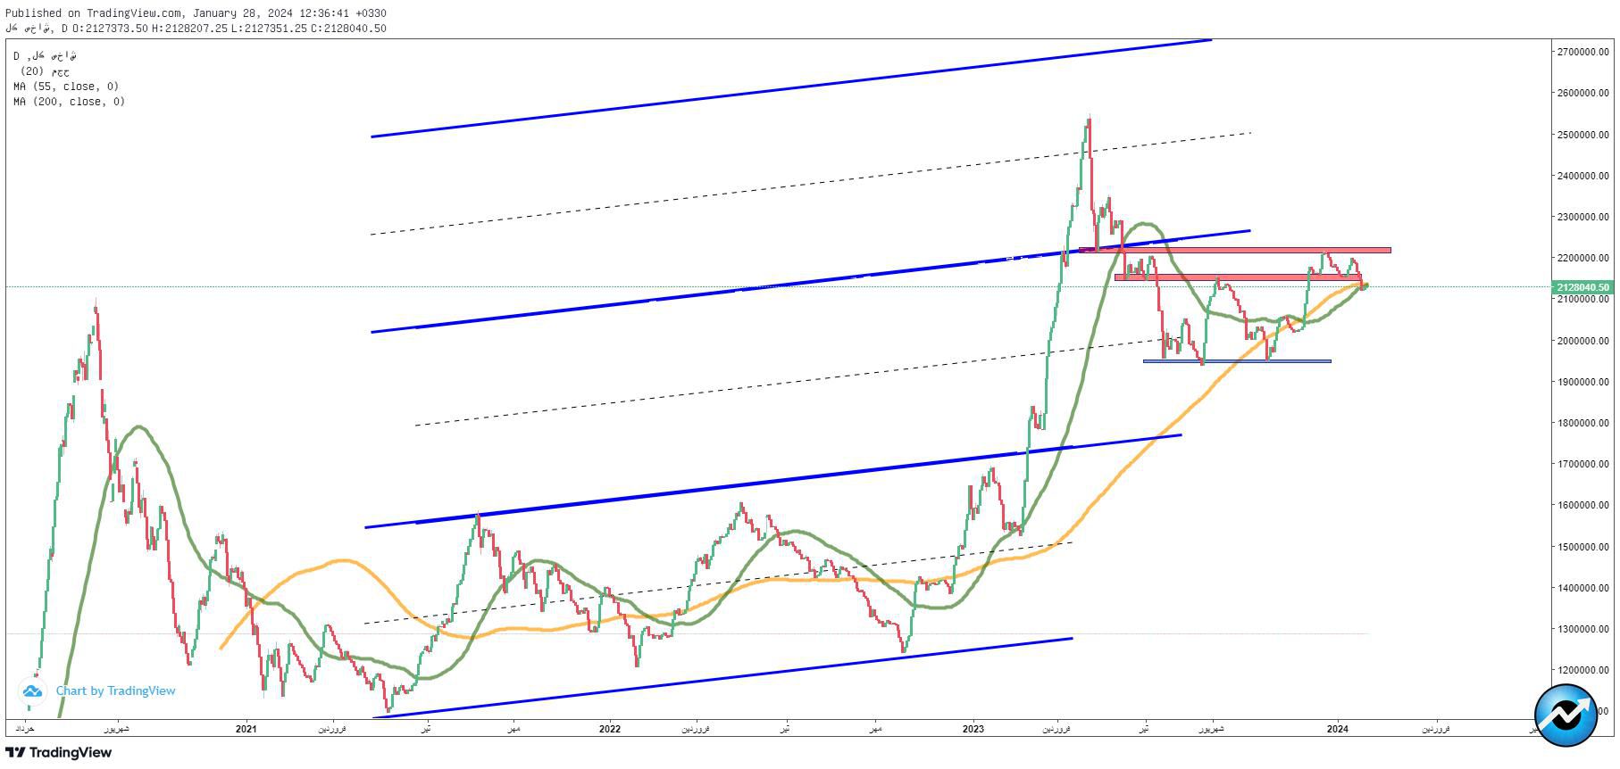Image resolution: width=1620 pixels, height=769 pixels.
Task: Select the MA (55, close, 0) legend
Action: tap(66, 87)
